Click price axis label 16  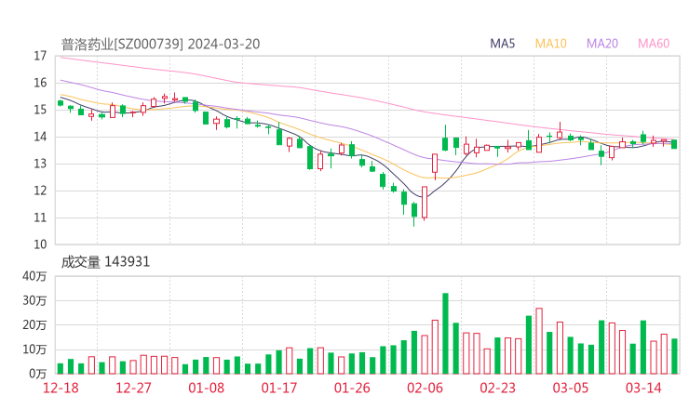pos(40,83)
